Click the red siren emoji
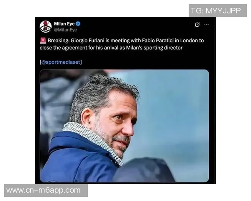Viewport: 251px width, 201px height. 43,41
